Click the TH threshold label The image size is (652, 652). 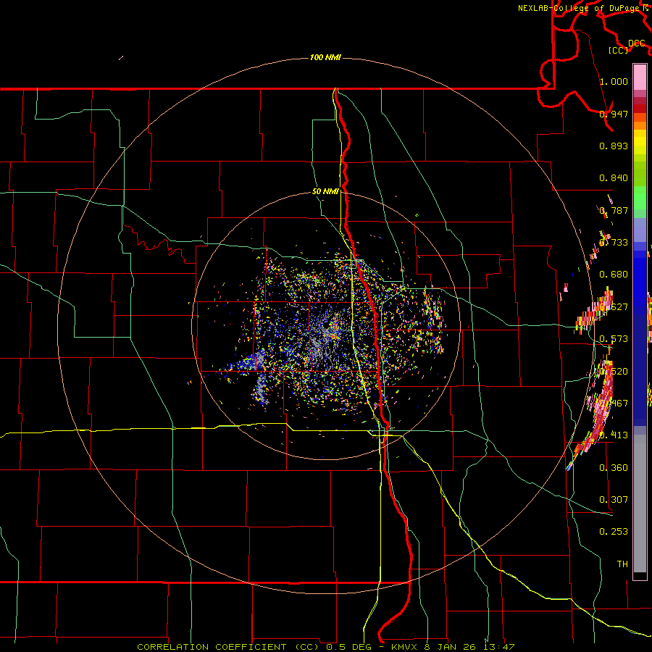[622, 564]
